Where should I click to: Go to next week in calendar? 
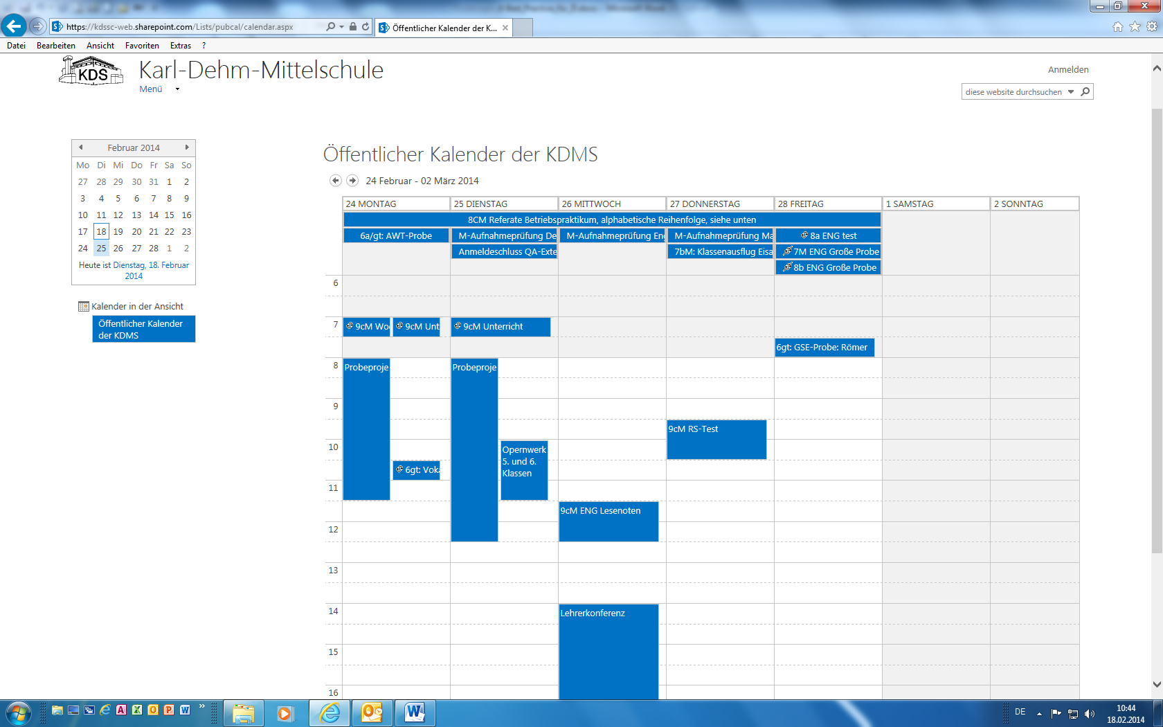pyautogui.click(x=352, y=181)
